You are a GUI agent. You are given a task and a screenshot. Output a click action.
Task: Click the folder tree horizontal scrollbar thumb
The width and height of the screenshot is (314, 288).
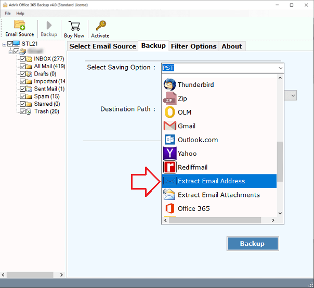tap(30, 275)
